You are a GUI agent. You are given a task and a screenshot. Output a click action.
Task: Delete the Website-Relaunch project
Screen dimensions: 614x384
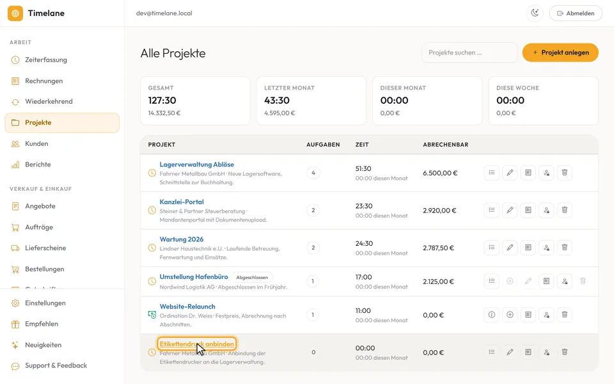coord(565,315)
